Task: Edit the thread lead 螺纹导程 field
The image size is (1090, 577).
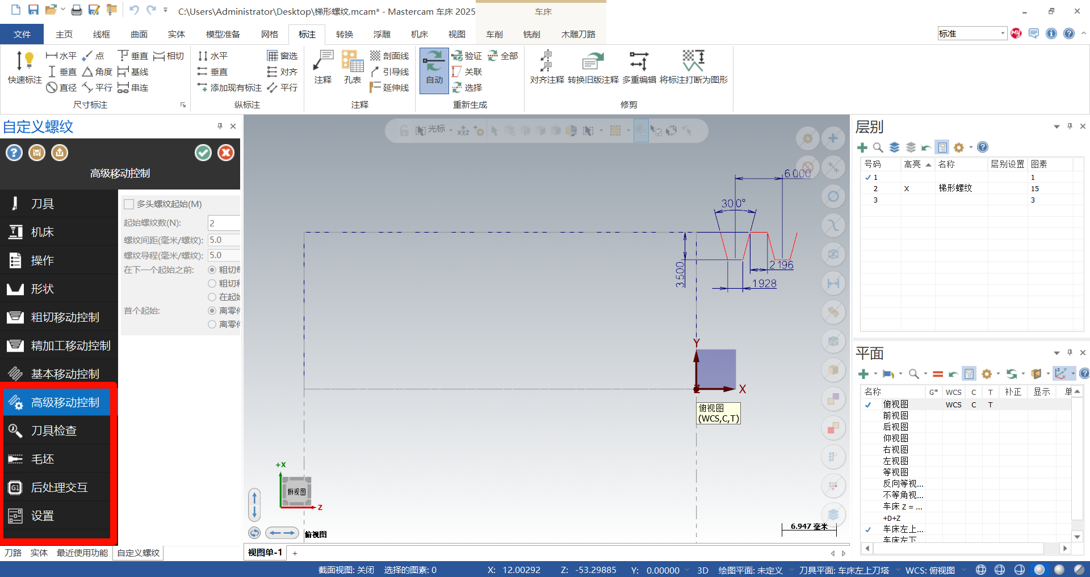Action: [224, 255]
